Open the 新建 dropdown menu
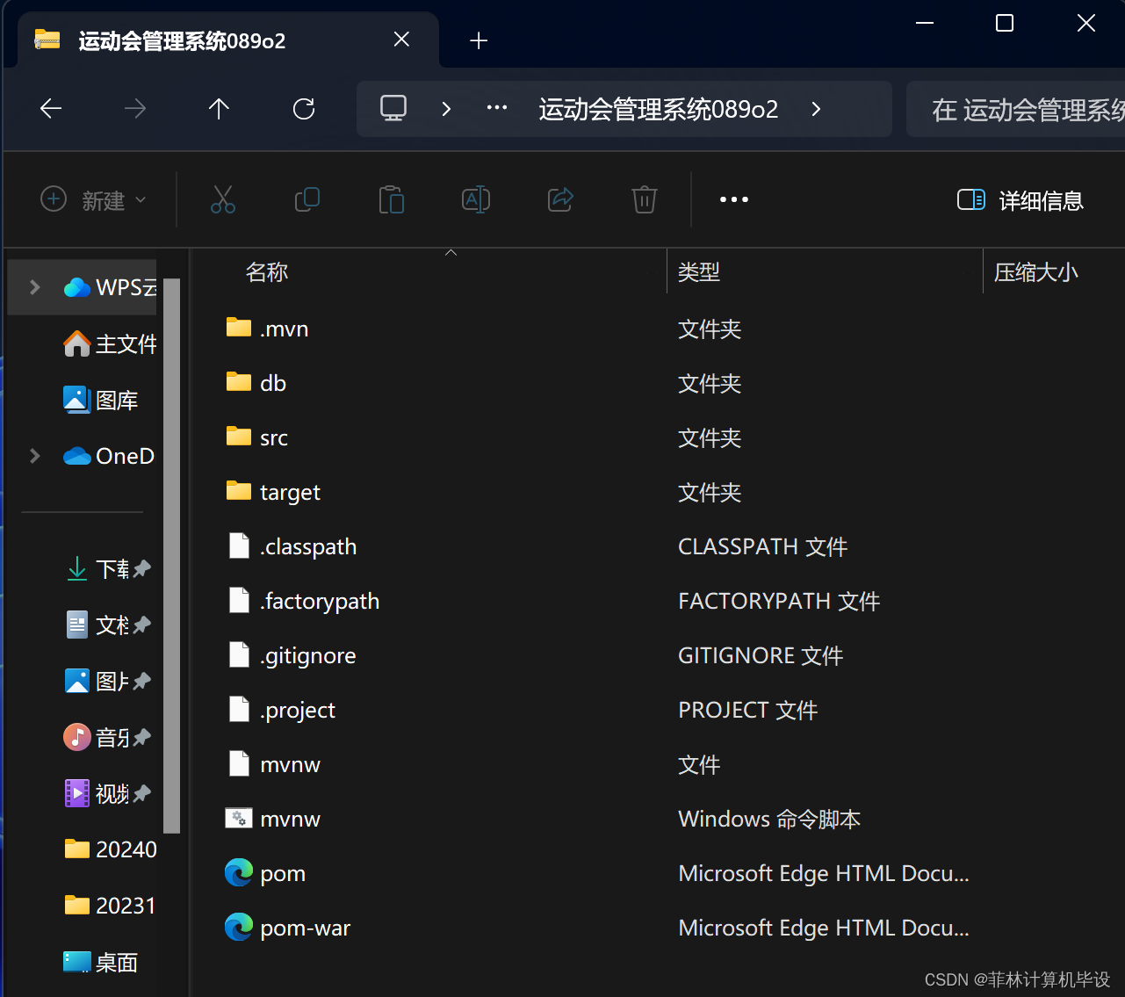The height and width of the screenshot is (997, 1125). tap(92, 200)
